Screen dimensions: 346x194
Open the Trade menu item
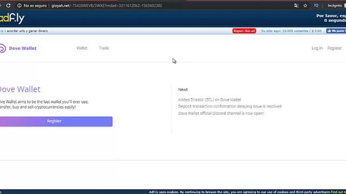104,48
